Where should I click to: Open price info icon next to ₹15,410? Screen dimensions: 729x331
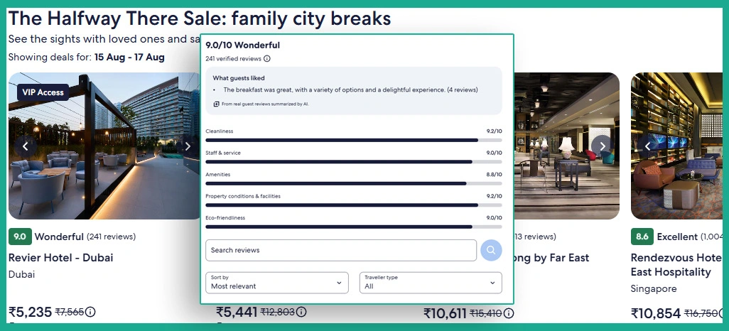tap(509, 313)
